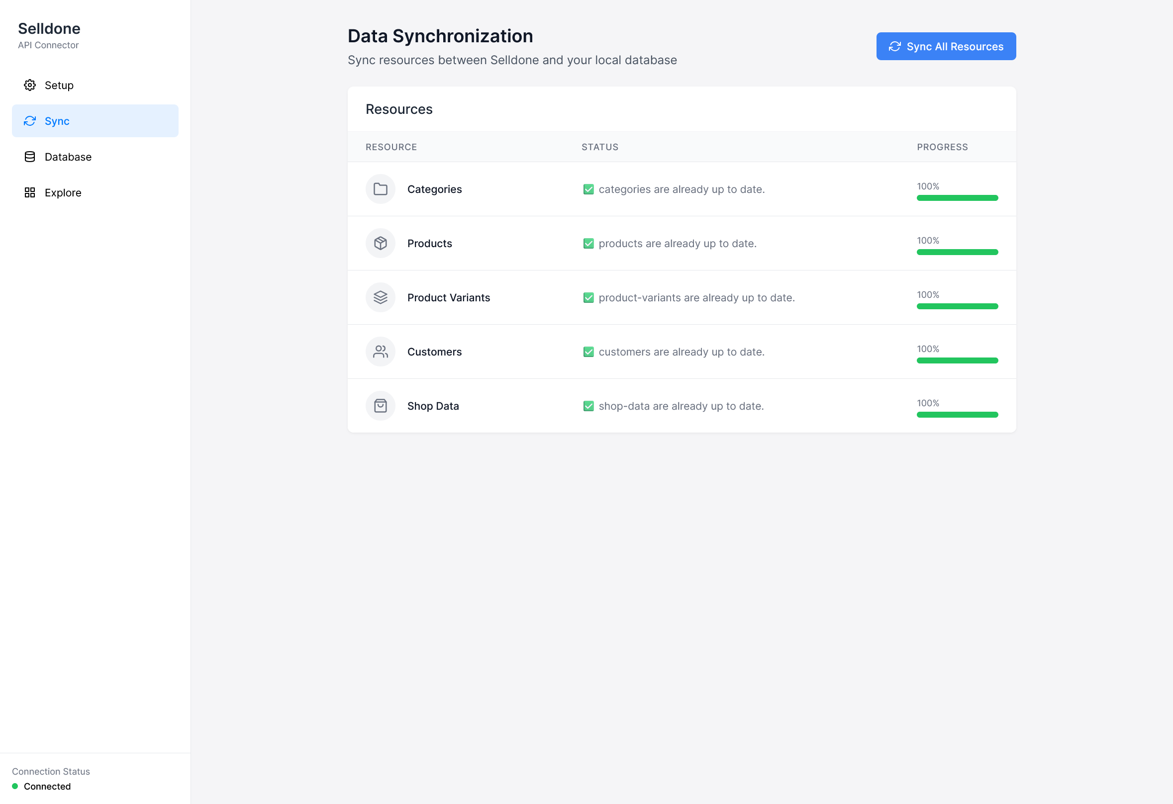Click the Database cylinder icon
The image size is (1173, 804).
pyautogui.click(x=30, y=157)
